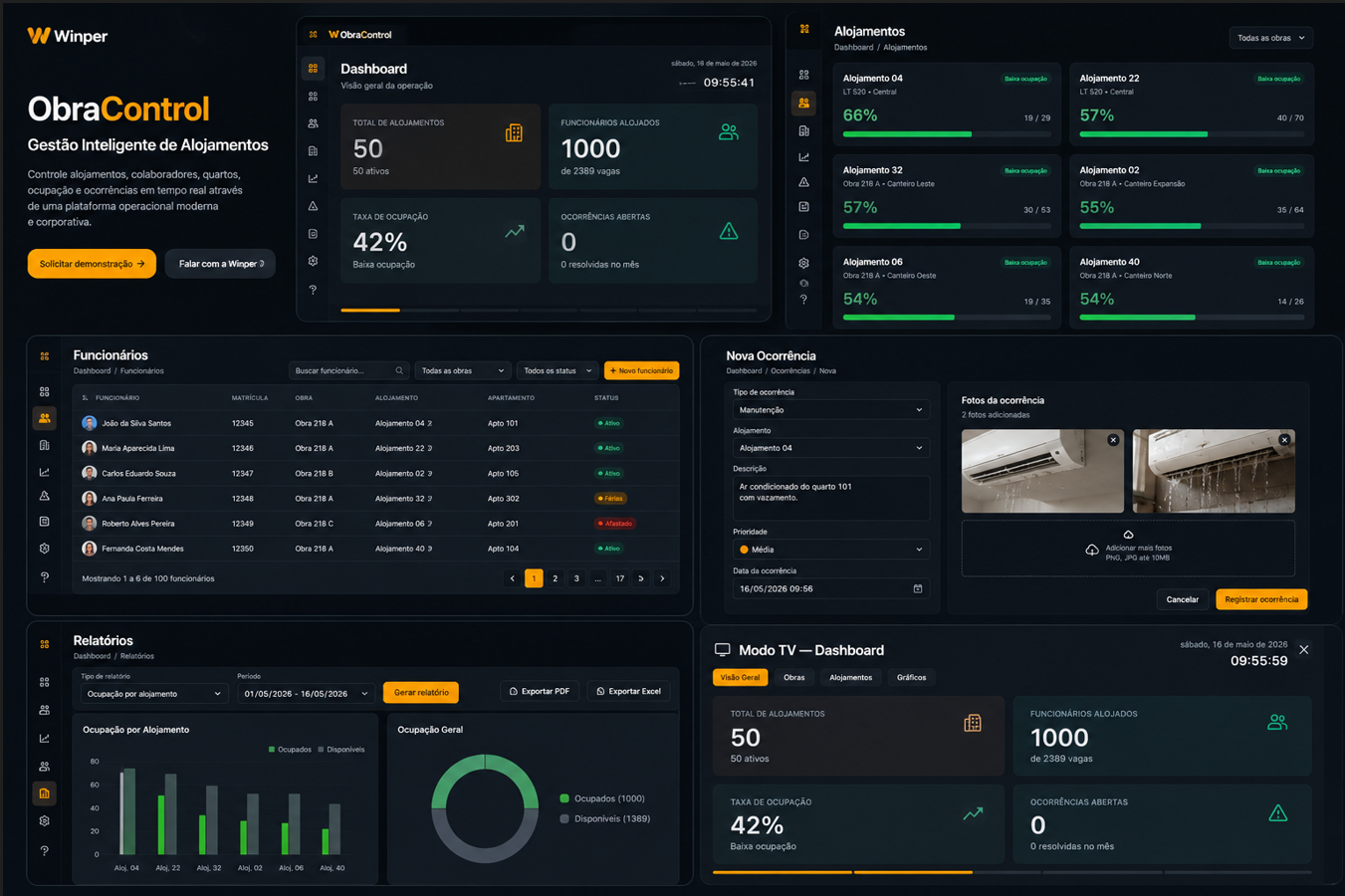Screen dimensions: 1345x896
Task: Click the employees icon in Funcionários sidebar
Action: [x=44, y=418]
